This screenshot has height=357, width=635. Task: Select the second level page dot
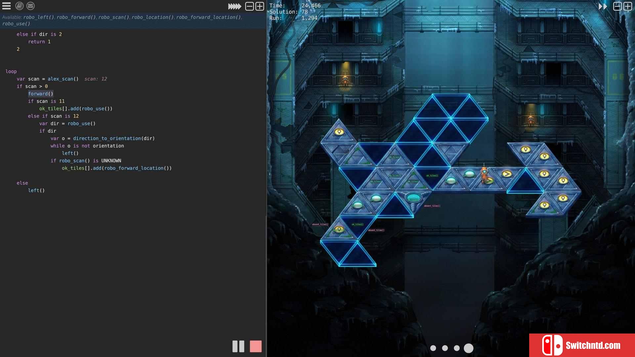(445, 348)
